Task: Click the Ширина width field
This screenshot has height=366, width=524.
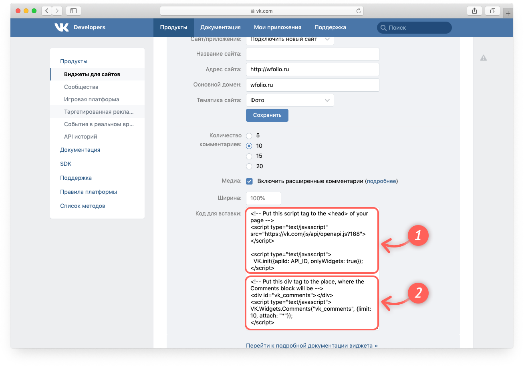Action: pos(264,198)
